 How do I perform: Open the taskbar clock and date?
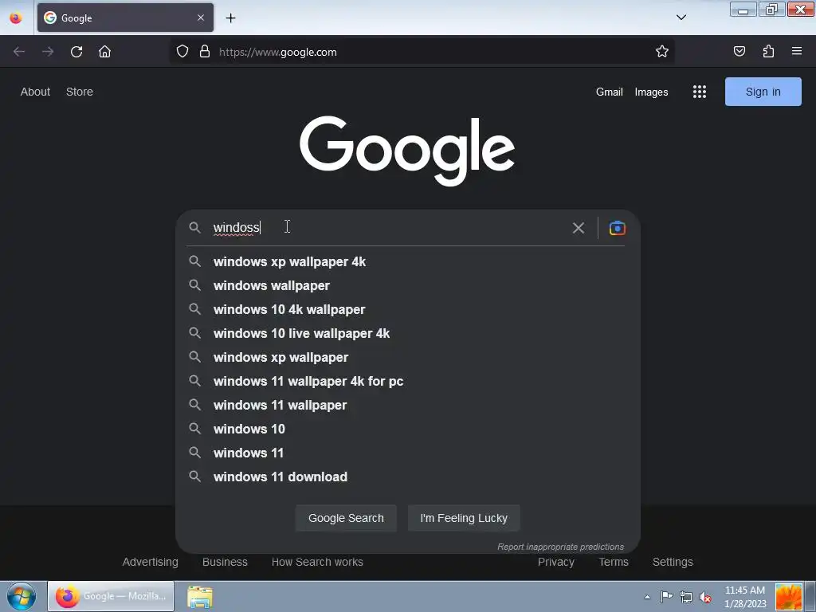coord(745,597)
